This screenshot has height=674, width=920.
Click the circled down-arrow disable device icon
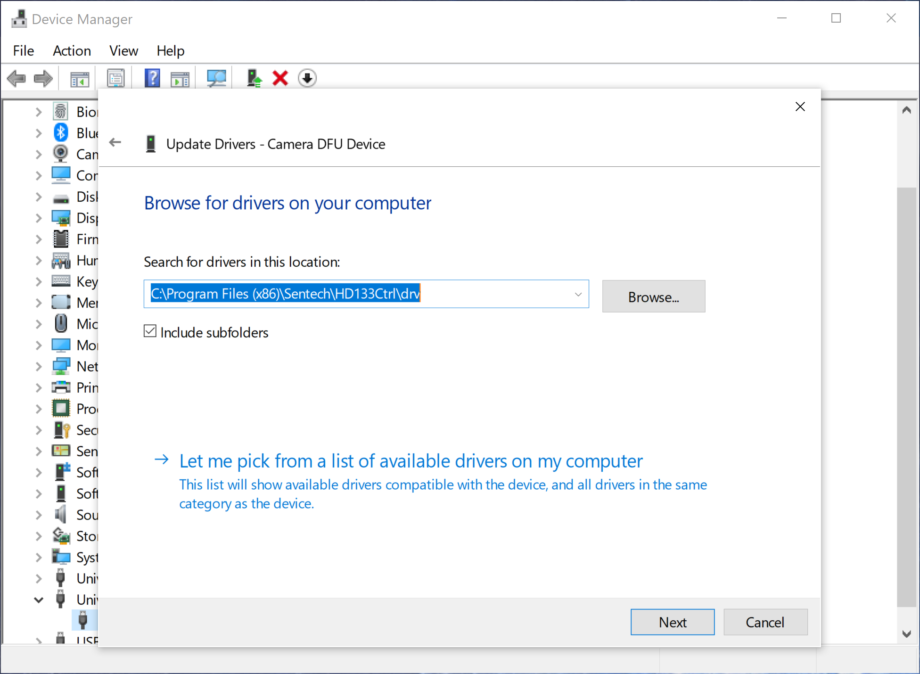click(307, 78)
